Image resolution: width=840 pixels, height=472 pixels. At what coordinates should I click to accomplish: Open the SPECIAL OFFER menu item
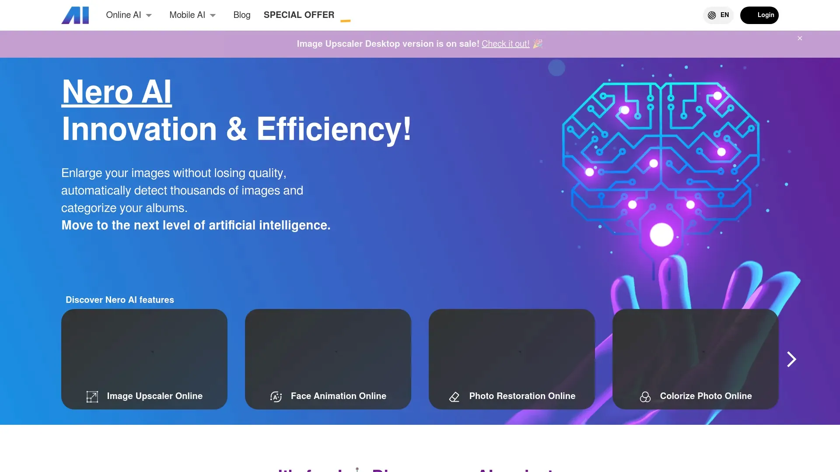click(x=299, y=15)
